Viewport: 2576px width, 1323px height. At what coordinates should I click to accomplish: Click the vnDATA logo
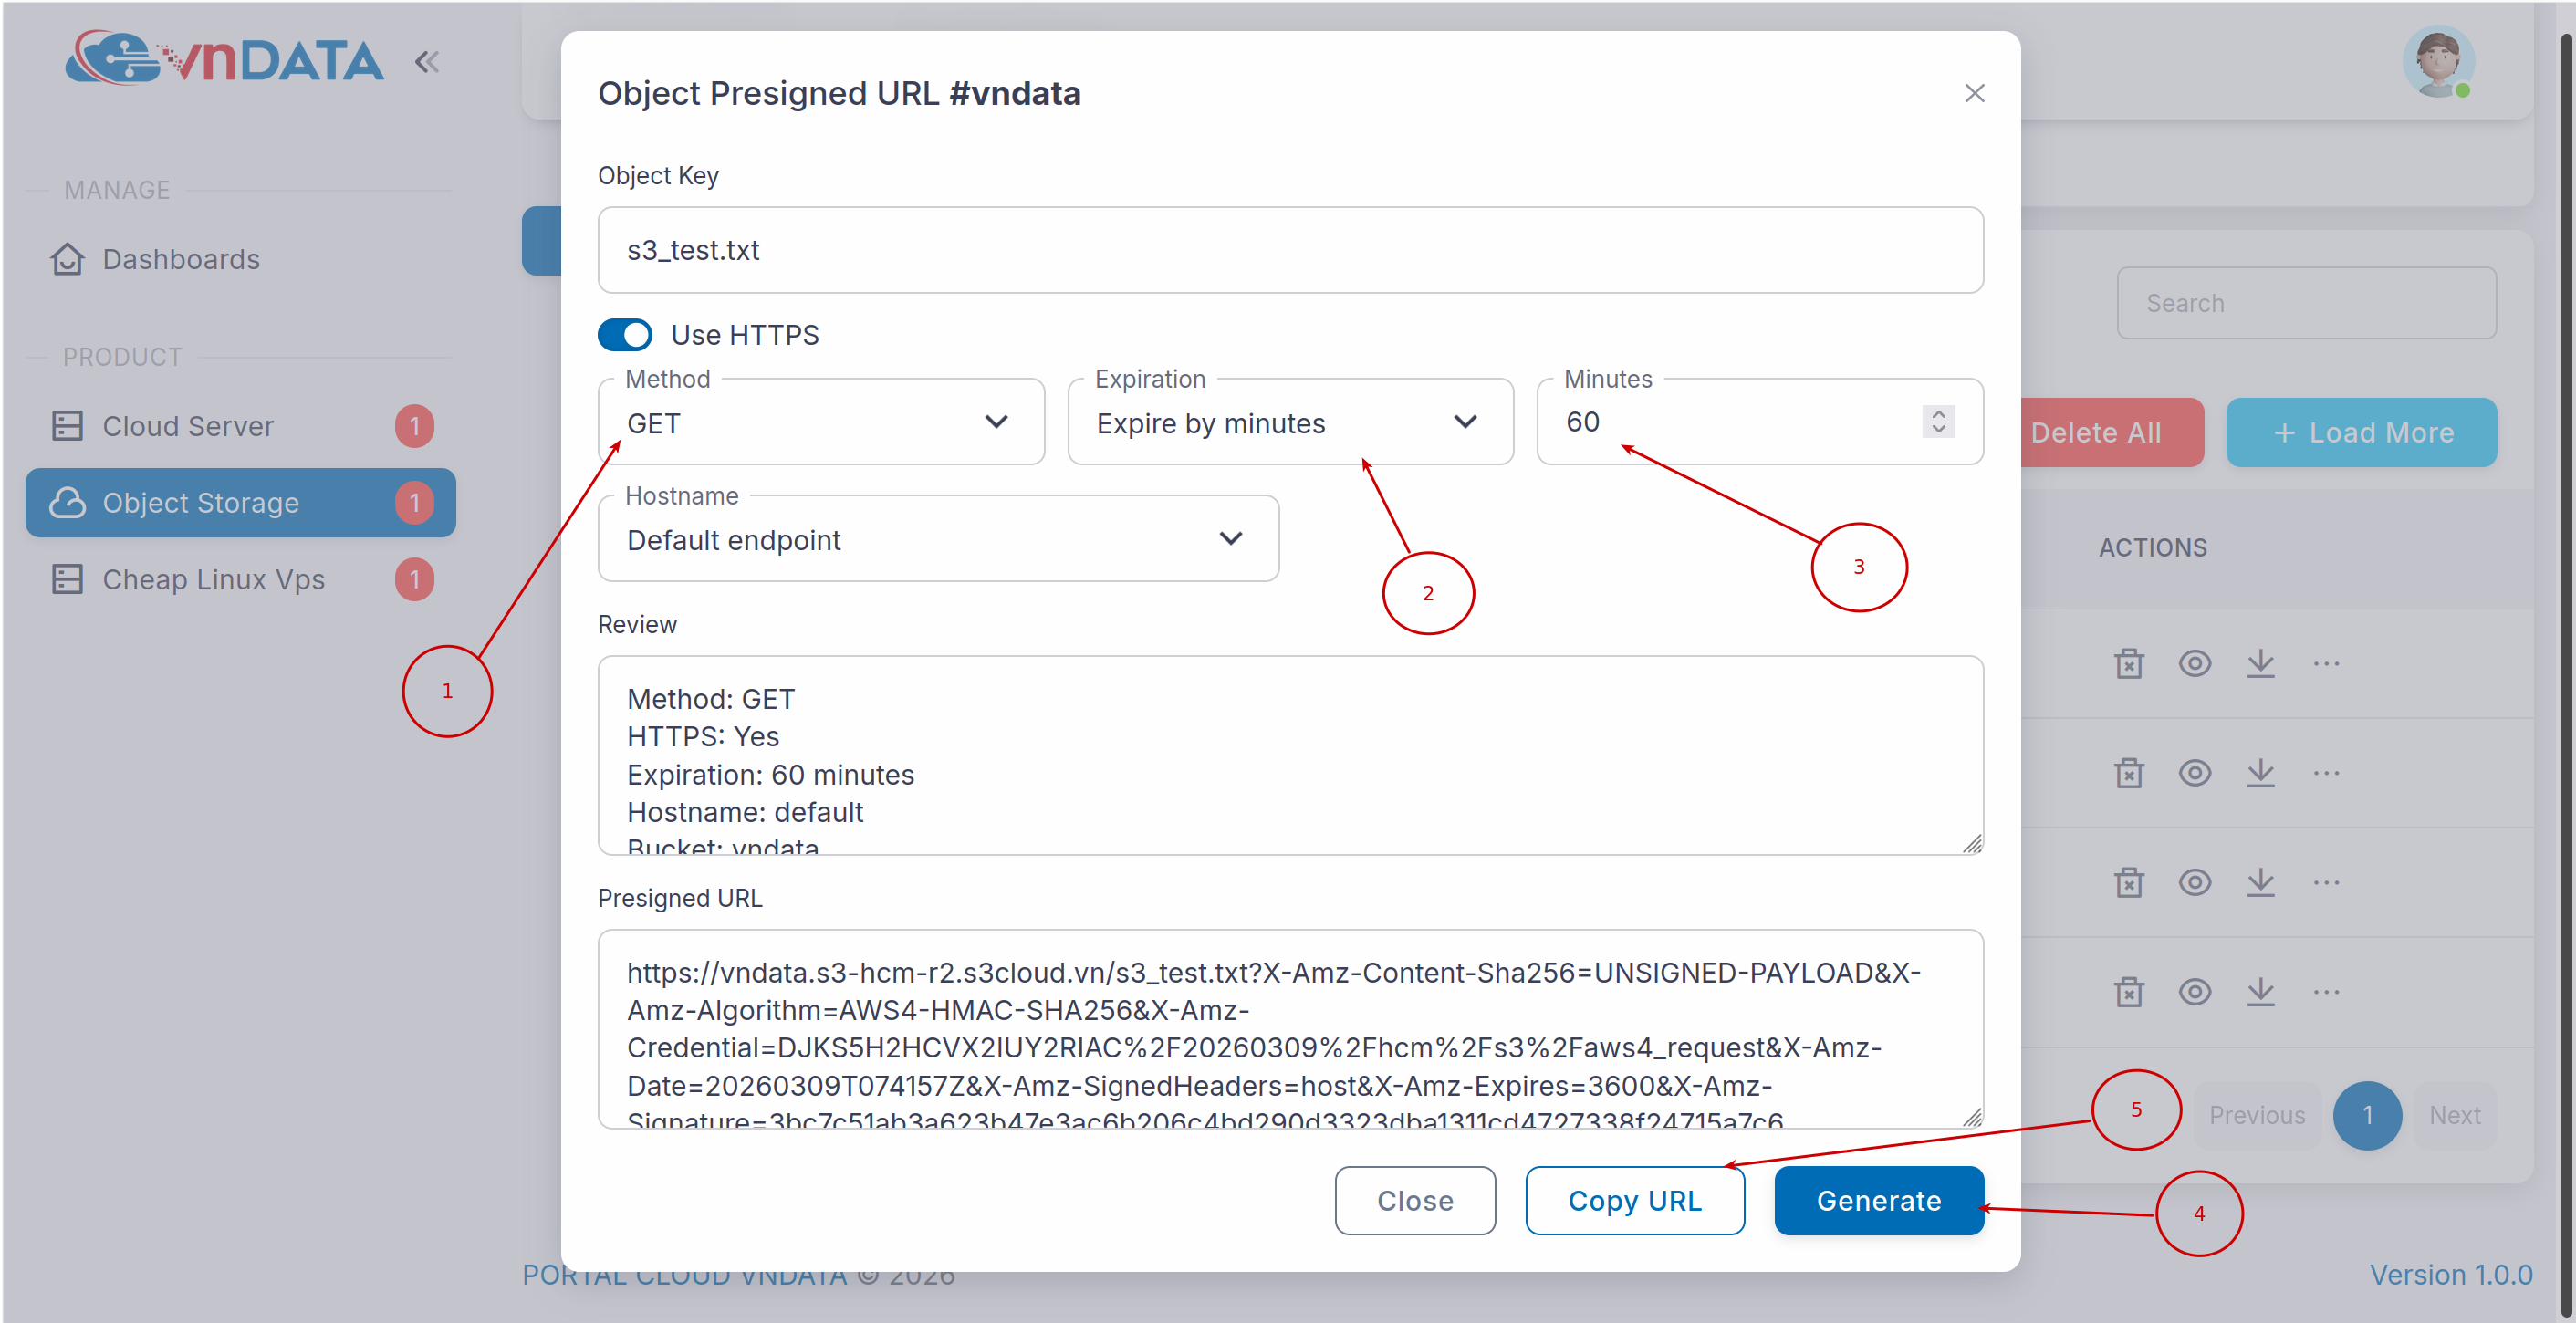[x=224, y=60]
